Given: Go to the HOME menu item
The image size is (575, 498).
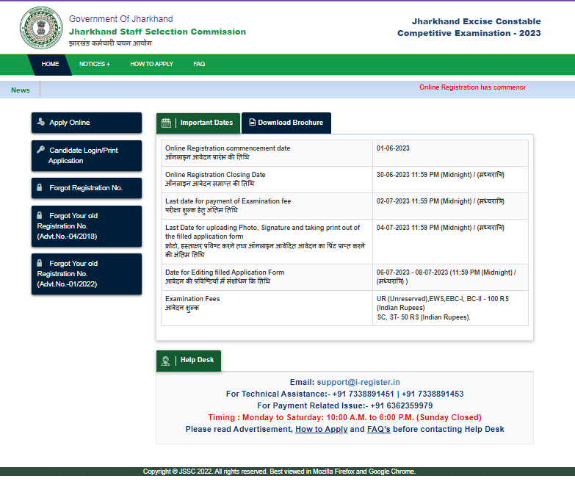Looking at the screenshot, I should coord(50,65).
